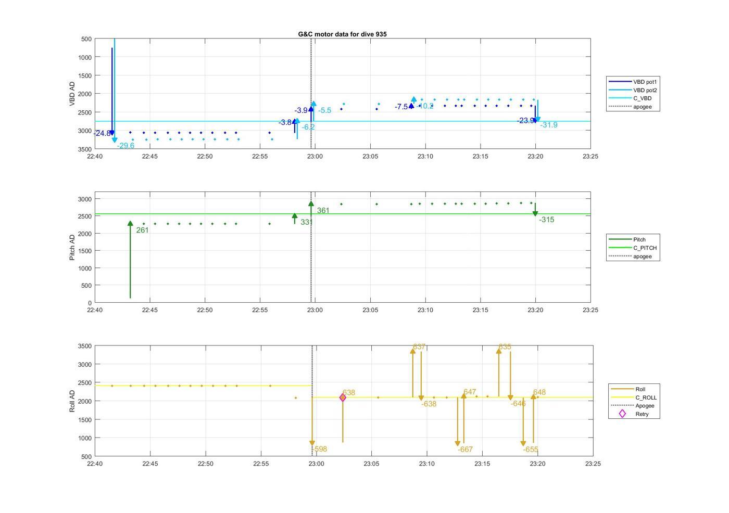The image size is (729, 513).
Task: Click the '-7.5' VBD annotation
Action: [x=401, y=107]
